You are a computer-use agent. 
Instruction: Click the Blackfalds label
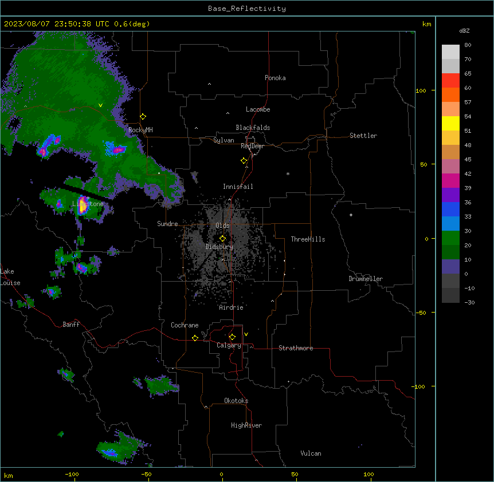[253, 128]
